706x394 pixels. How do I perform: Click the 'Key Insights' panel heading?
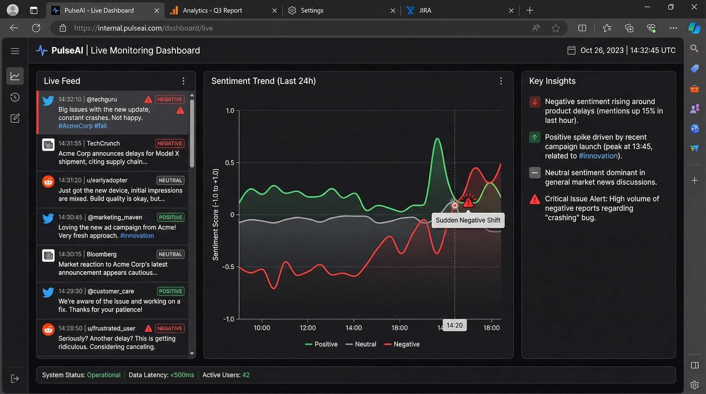click(552, 81)
